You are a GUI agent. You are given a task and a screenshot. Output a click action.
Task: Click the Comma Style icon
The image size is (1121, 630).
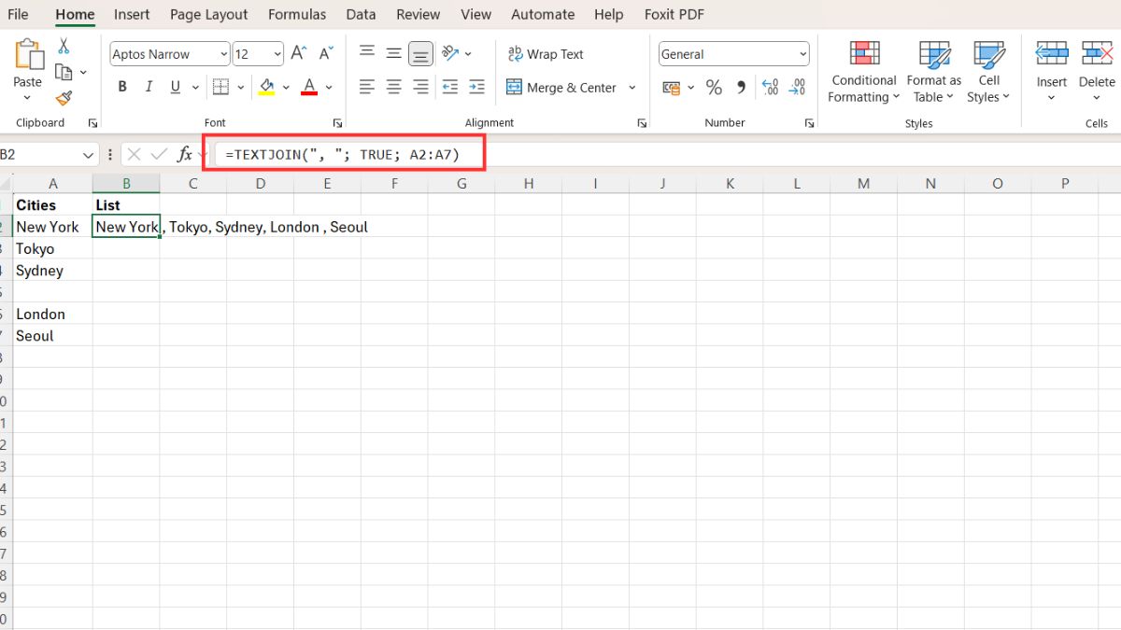tap(740, 87)
